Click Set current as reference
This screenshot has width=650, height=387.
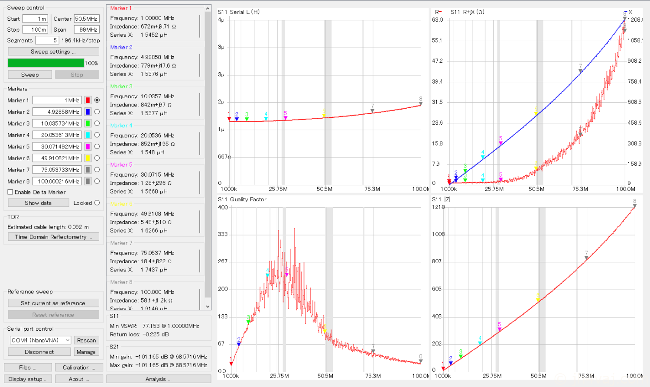coord(53,303)
